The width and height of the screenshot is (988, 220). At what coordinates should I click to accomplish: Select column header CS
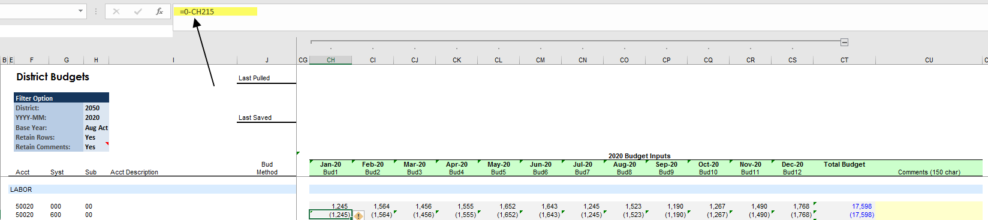pos(793,60)
